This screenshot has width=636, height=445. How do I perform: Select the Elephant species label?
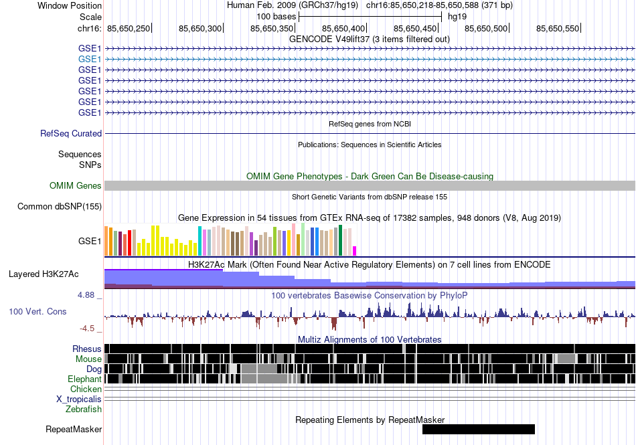(85, 379)
